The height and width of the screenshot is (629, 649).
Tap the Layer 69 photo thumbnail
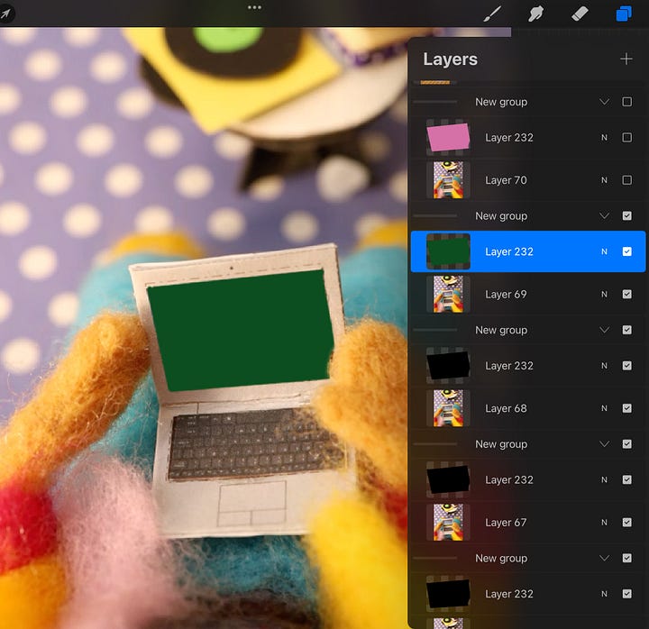[x=448, y=294]
